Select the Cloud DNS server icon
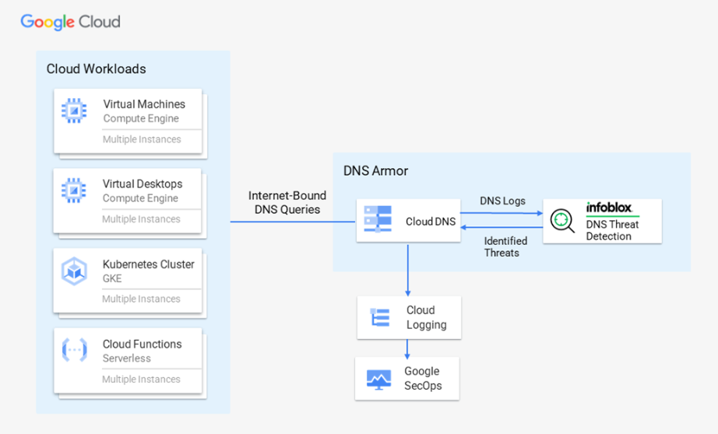The width and height of the screenshot is (718, 434). click(379, 221)
